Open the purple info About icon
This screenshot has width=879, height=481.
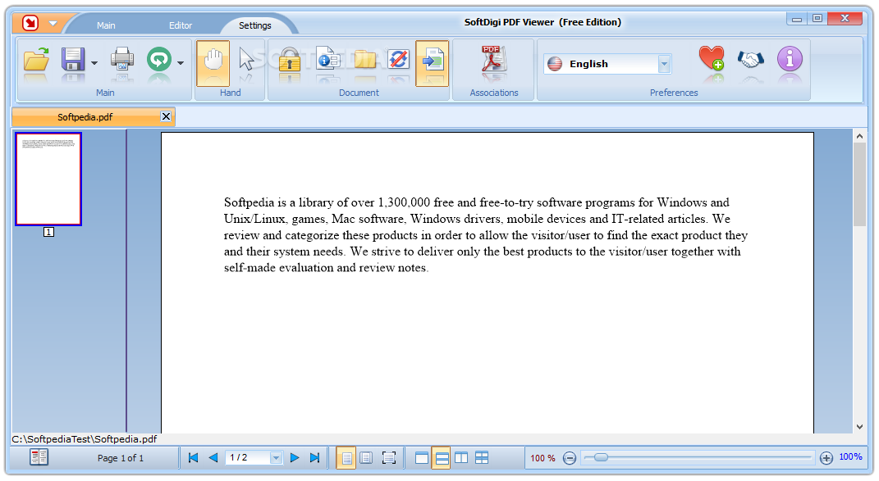pos(790,58)
